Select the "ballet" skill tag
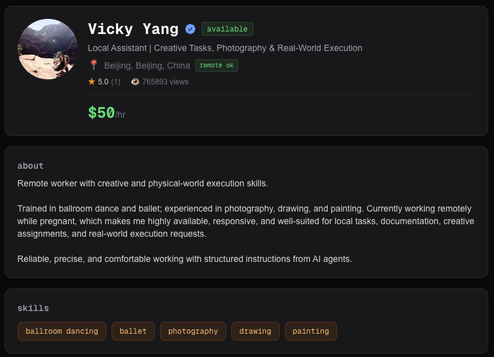 [133, 331]
